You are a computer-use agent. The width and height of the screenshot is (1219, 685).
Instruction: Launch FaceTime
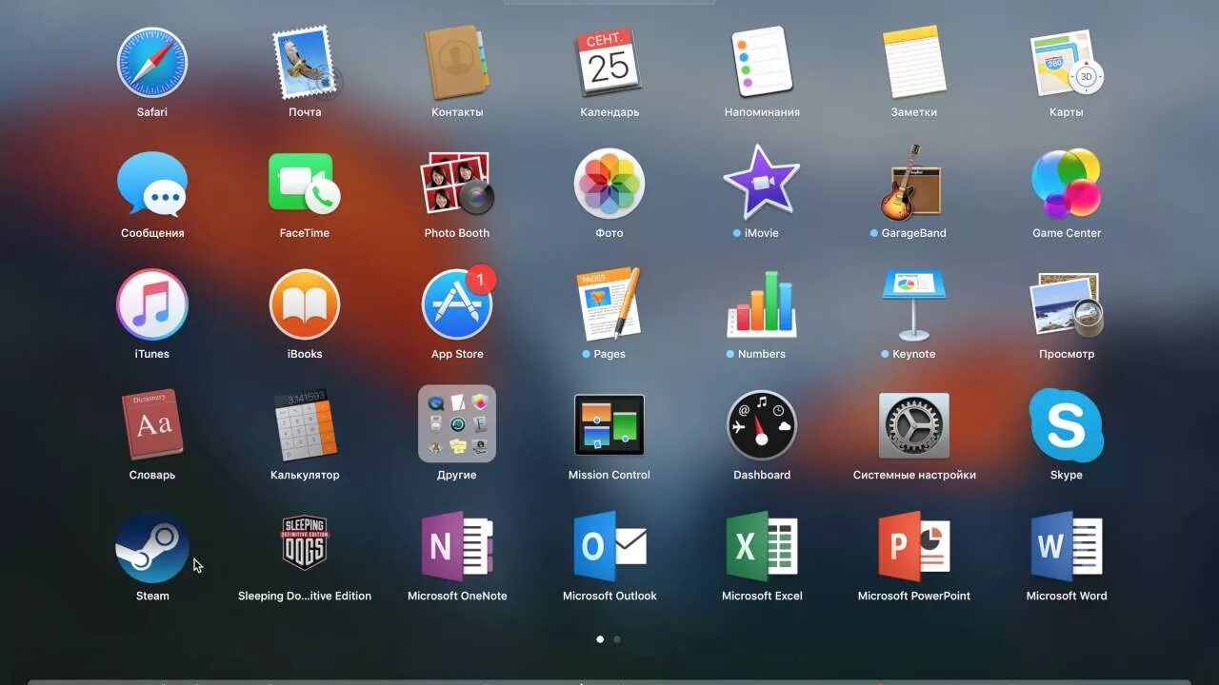[305, 184]
